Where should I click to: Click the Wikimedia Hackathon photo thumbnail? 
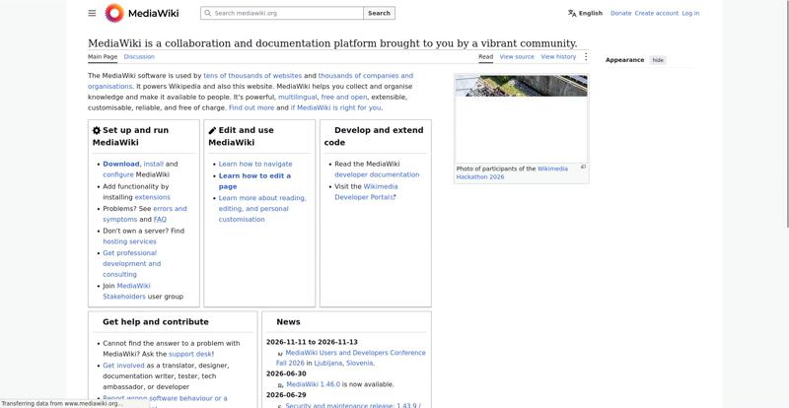click(522, 118)
